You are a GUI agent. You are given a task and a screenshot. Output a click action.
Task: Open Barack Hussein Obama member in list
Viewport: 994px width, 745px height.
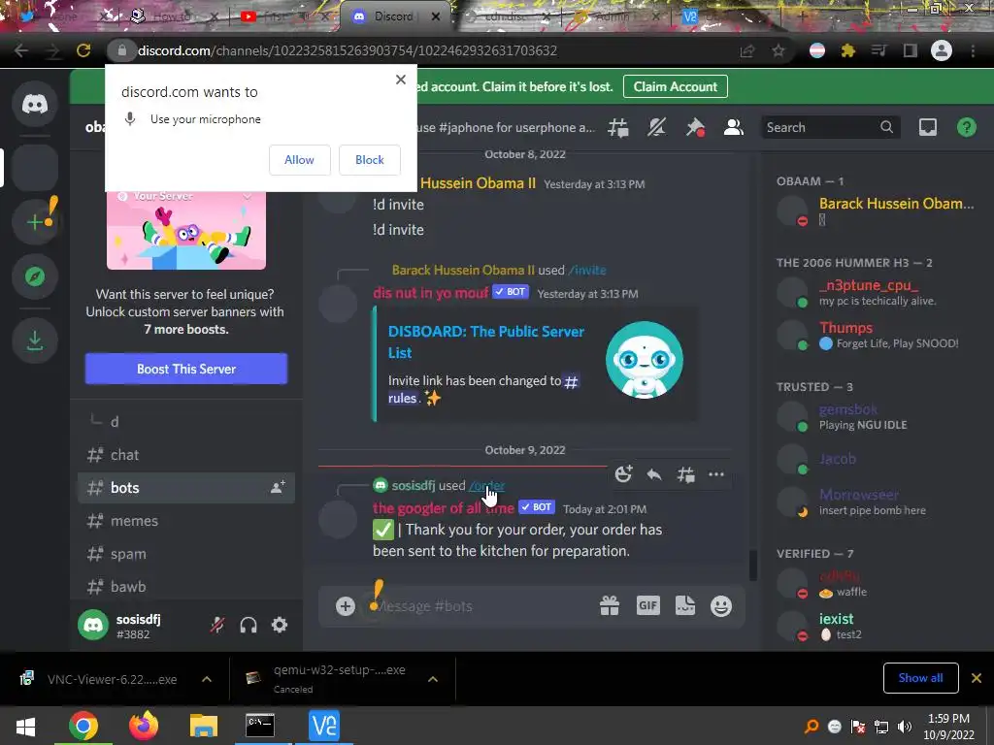[x=878, y=211]
